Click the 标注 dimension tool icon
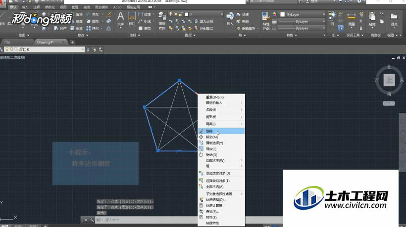This screenshot has height=227, width=406. [132, 19]
